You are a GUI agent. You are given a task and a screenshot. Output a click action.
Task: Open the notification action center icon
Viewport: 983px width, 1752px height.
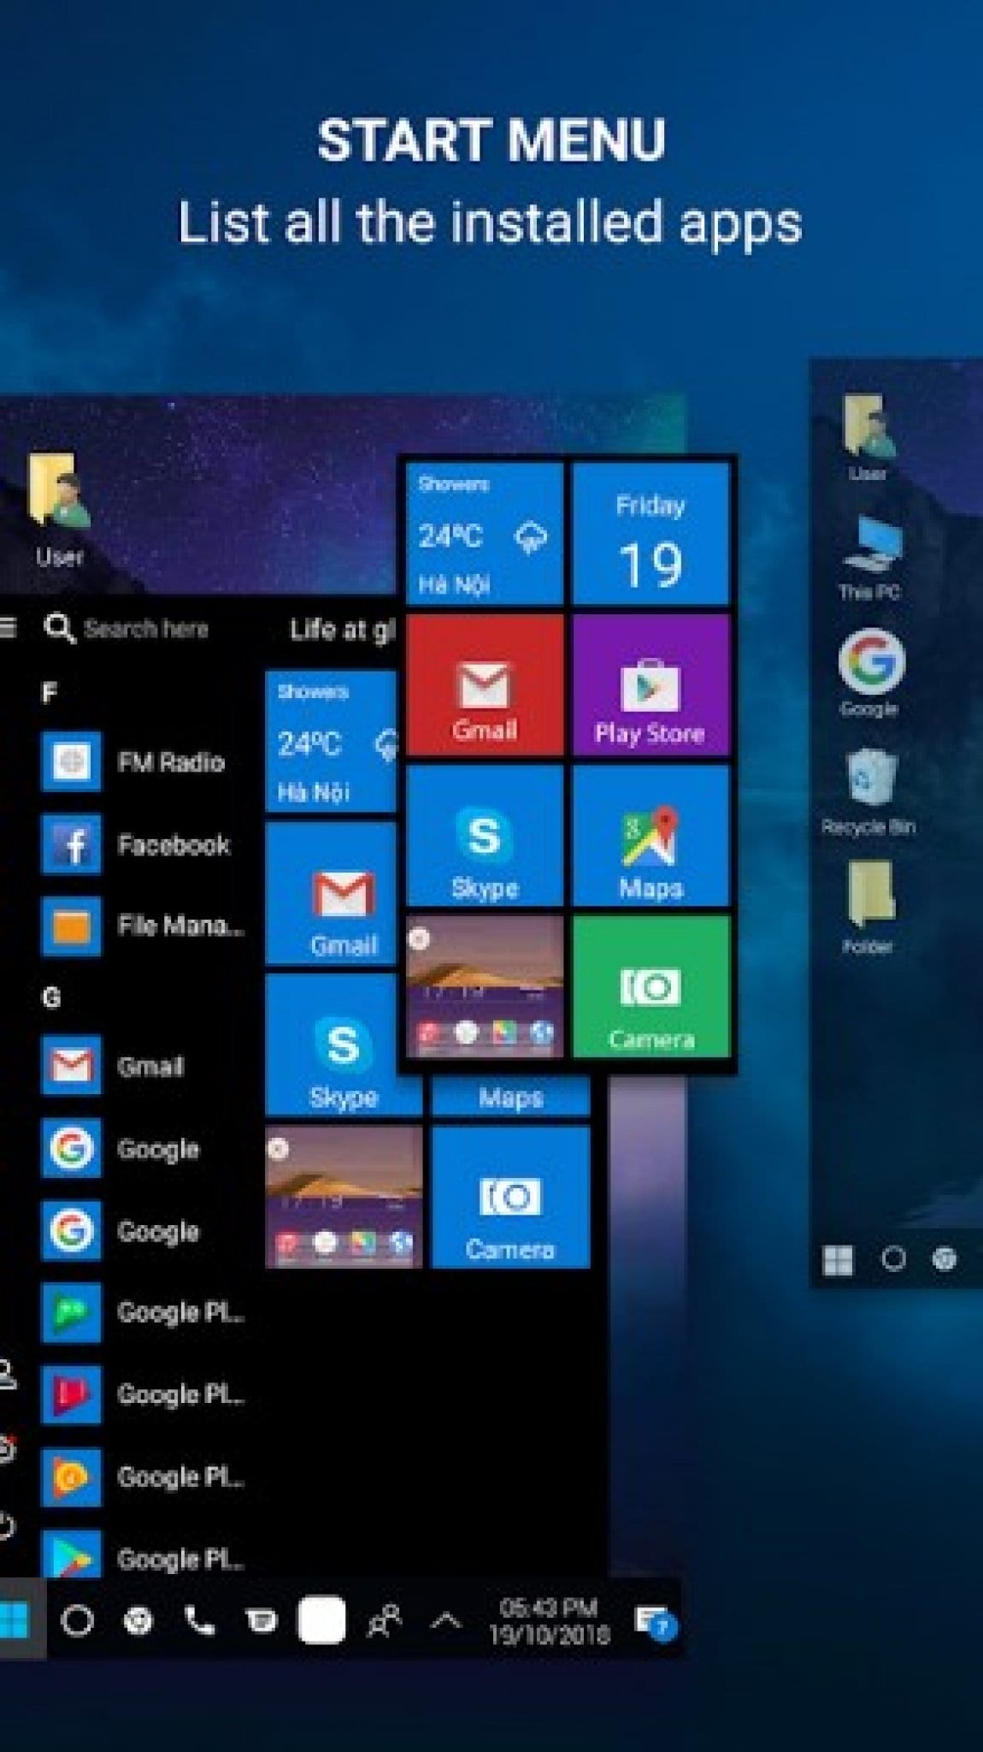point(656,1621)
